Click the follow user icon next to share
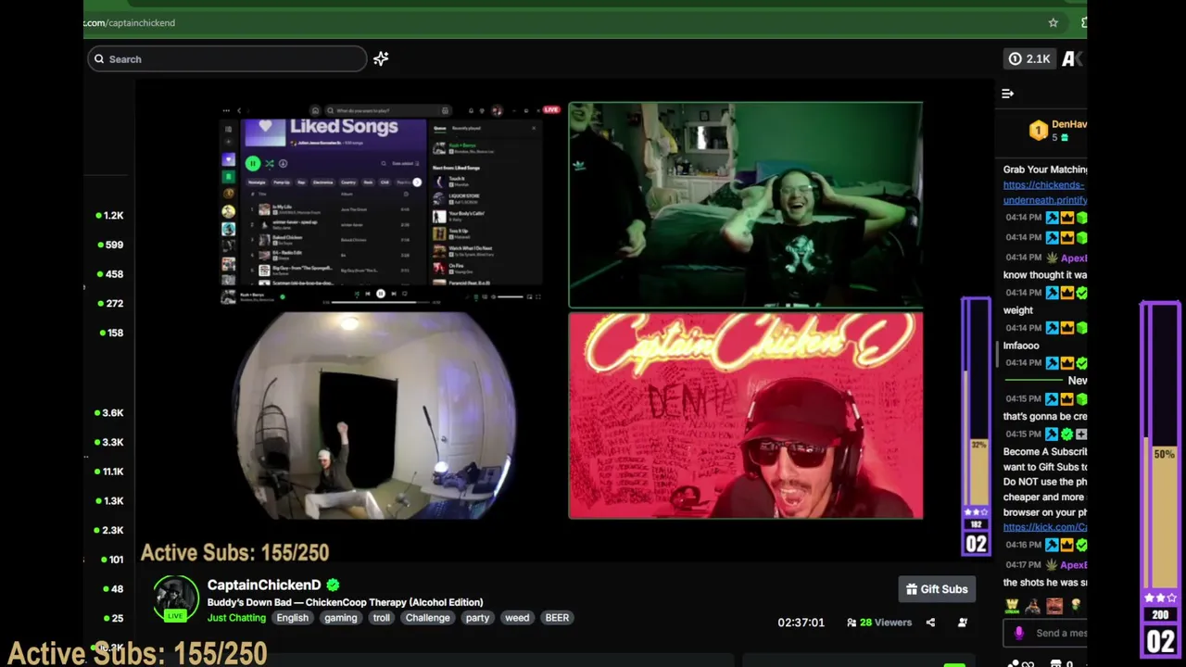1186x667 pixels. [963, 623]
